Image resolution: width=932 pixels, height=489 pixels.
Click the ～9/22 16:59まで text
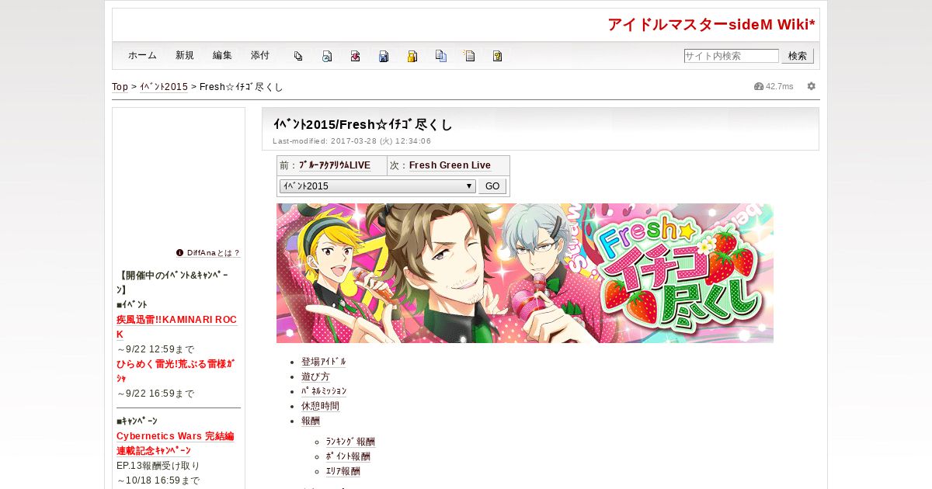155,394
